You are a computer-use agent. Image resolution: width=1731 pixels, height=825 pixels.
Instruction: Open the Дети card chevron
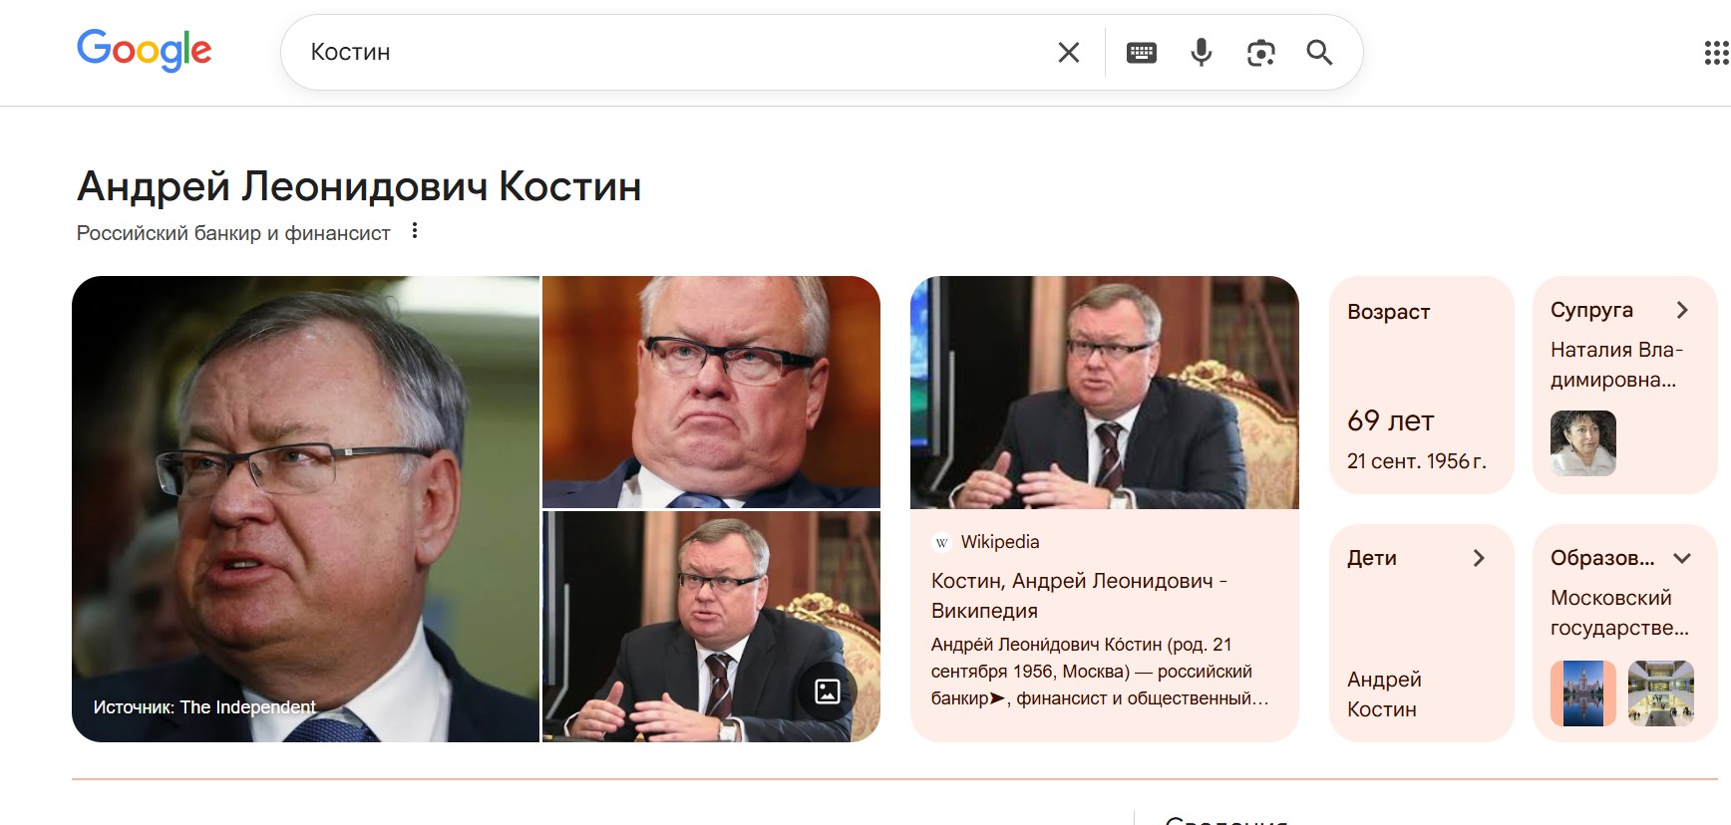(x=1479, y=558)
